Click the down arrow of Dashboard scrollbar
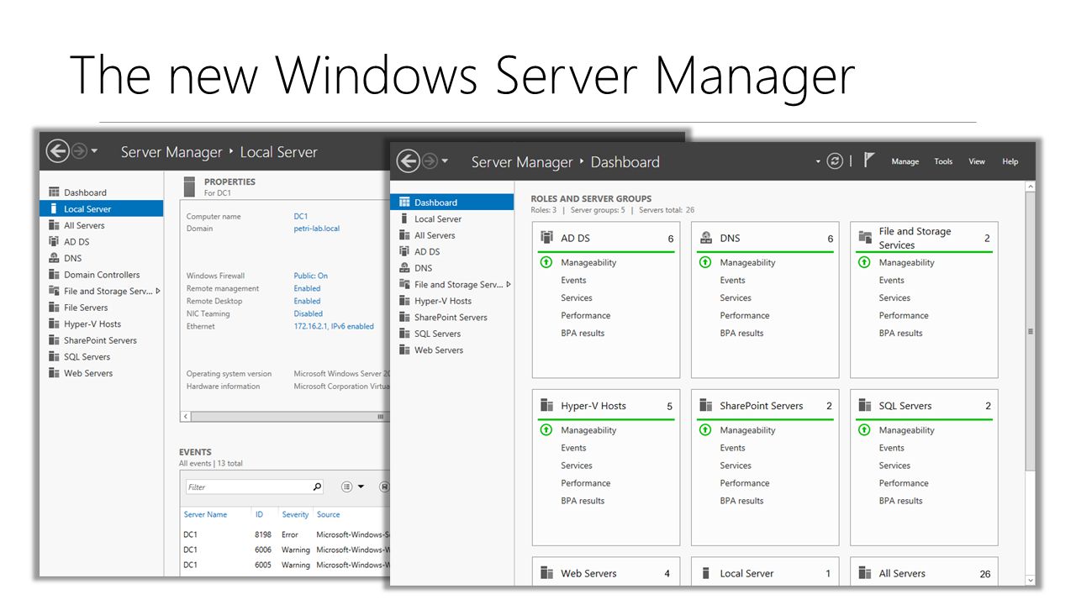 tap(1031, 581)
